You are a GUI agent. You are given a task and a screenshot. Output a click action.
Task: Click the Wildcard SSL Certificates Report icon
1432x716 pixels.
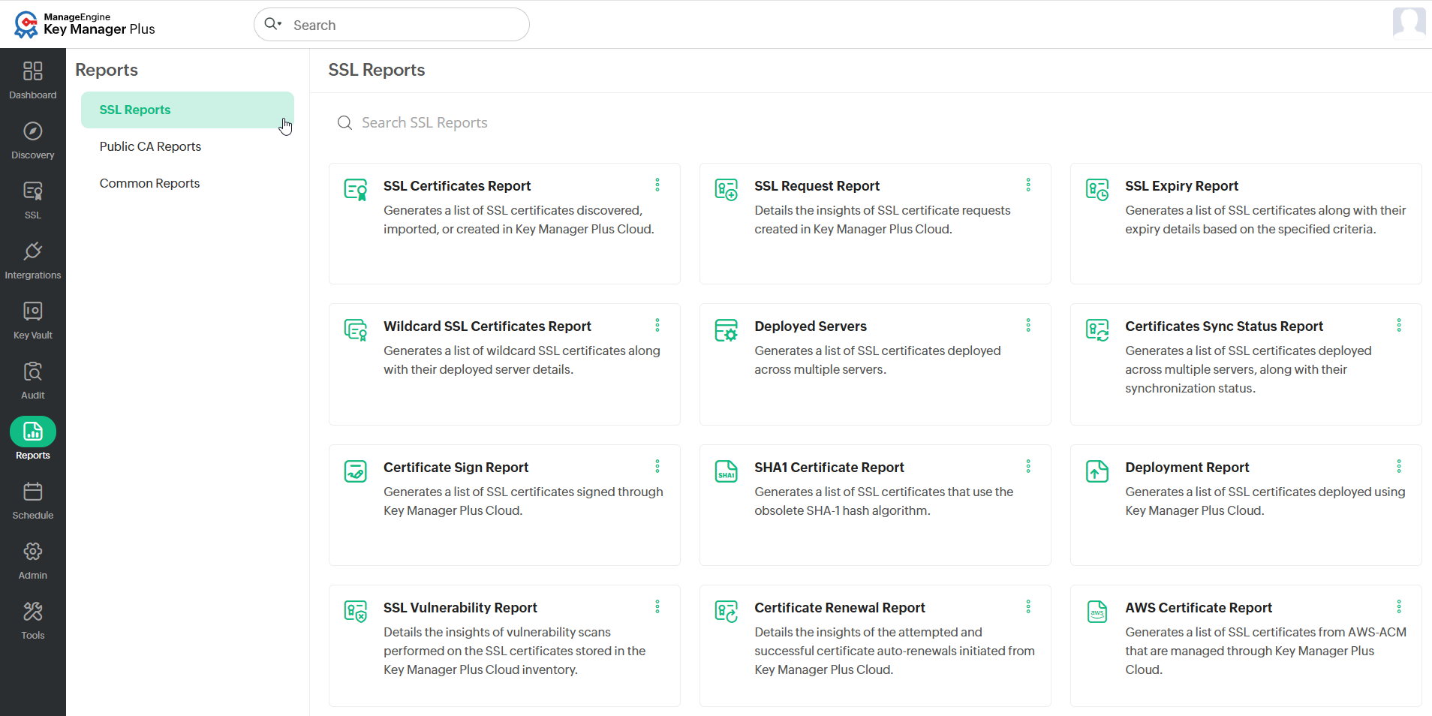[356, 329]
